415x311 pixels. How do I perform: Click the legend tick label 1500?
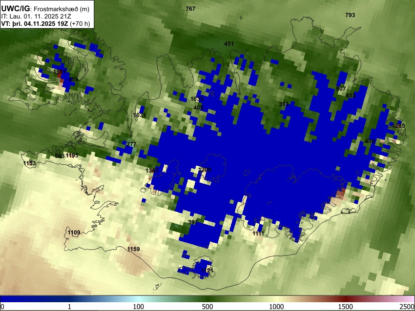click(346, 307)
